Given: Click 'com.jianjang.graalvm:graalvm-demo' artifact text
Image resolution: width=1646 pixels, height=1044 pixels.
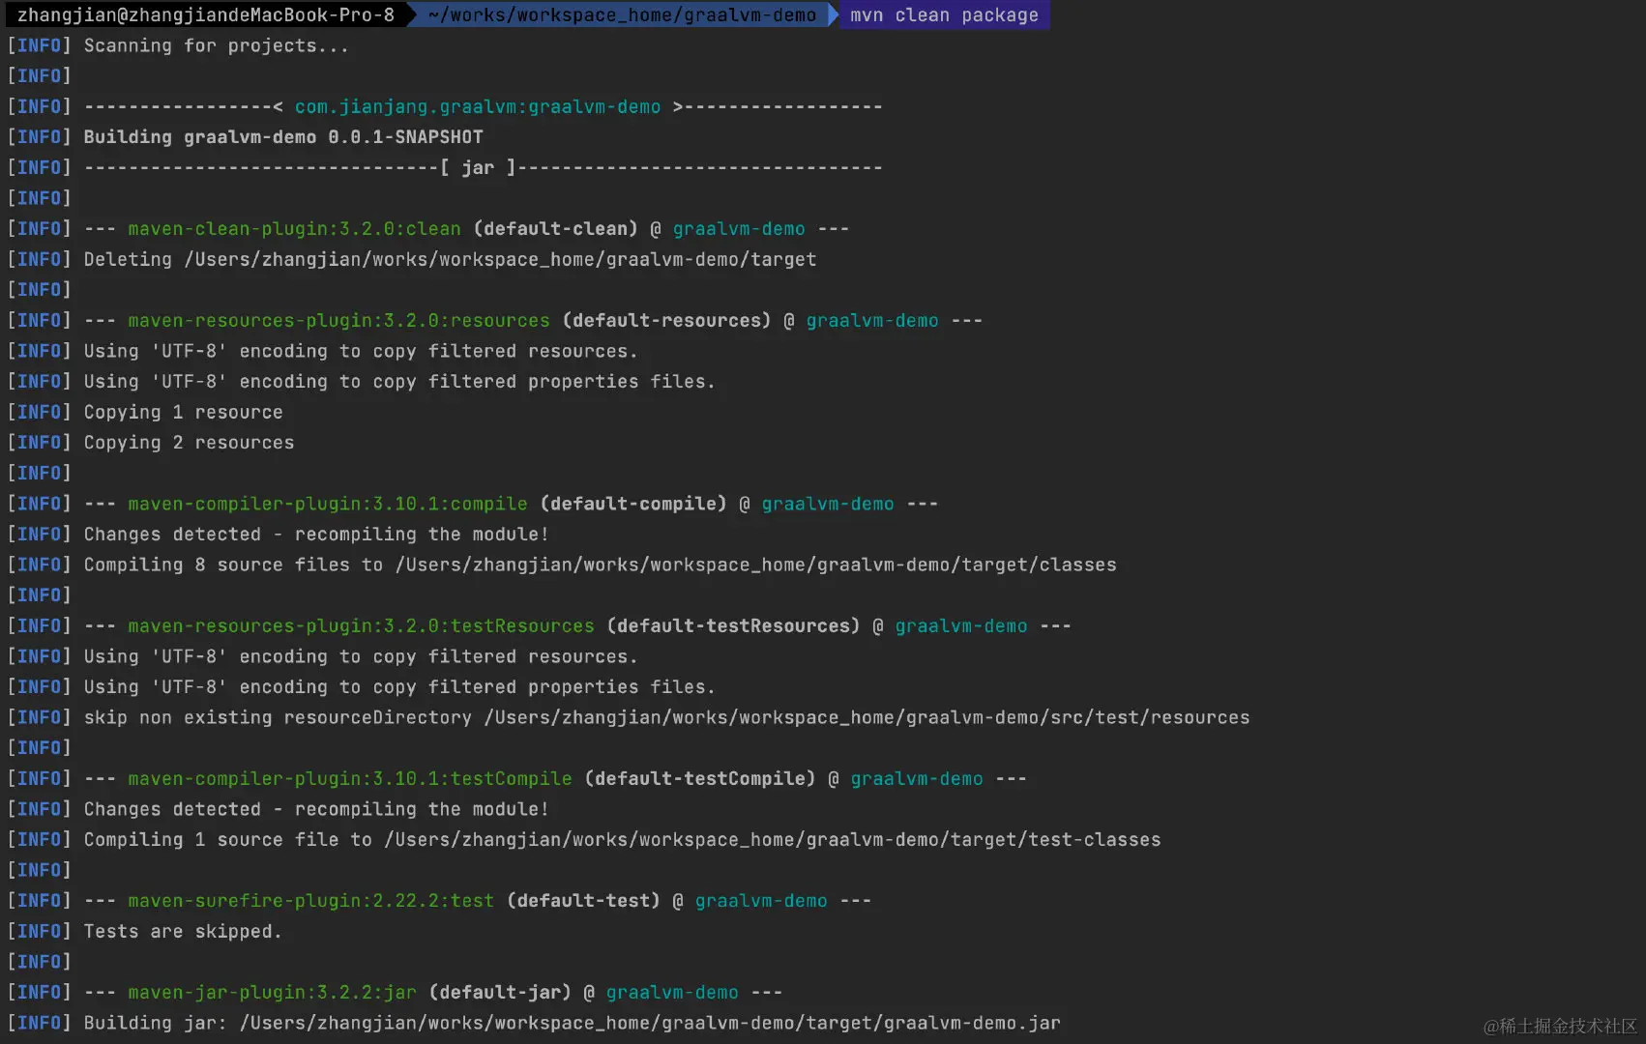Looking at the screenshot, I should tap(478, 106).
